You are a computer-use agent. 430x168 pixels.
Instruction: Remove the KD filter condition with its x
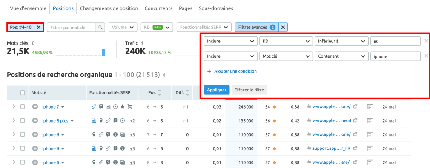[426, 41]
